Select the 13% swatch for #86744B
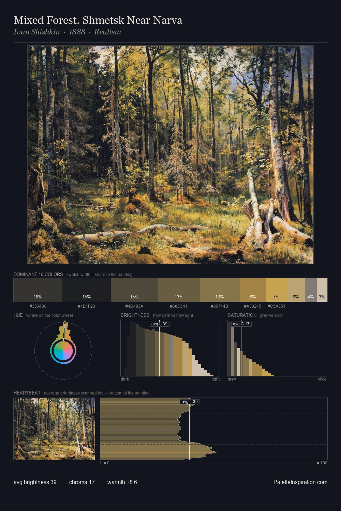341x511 pixels. 220,290
